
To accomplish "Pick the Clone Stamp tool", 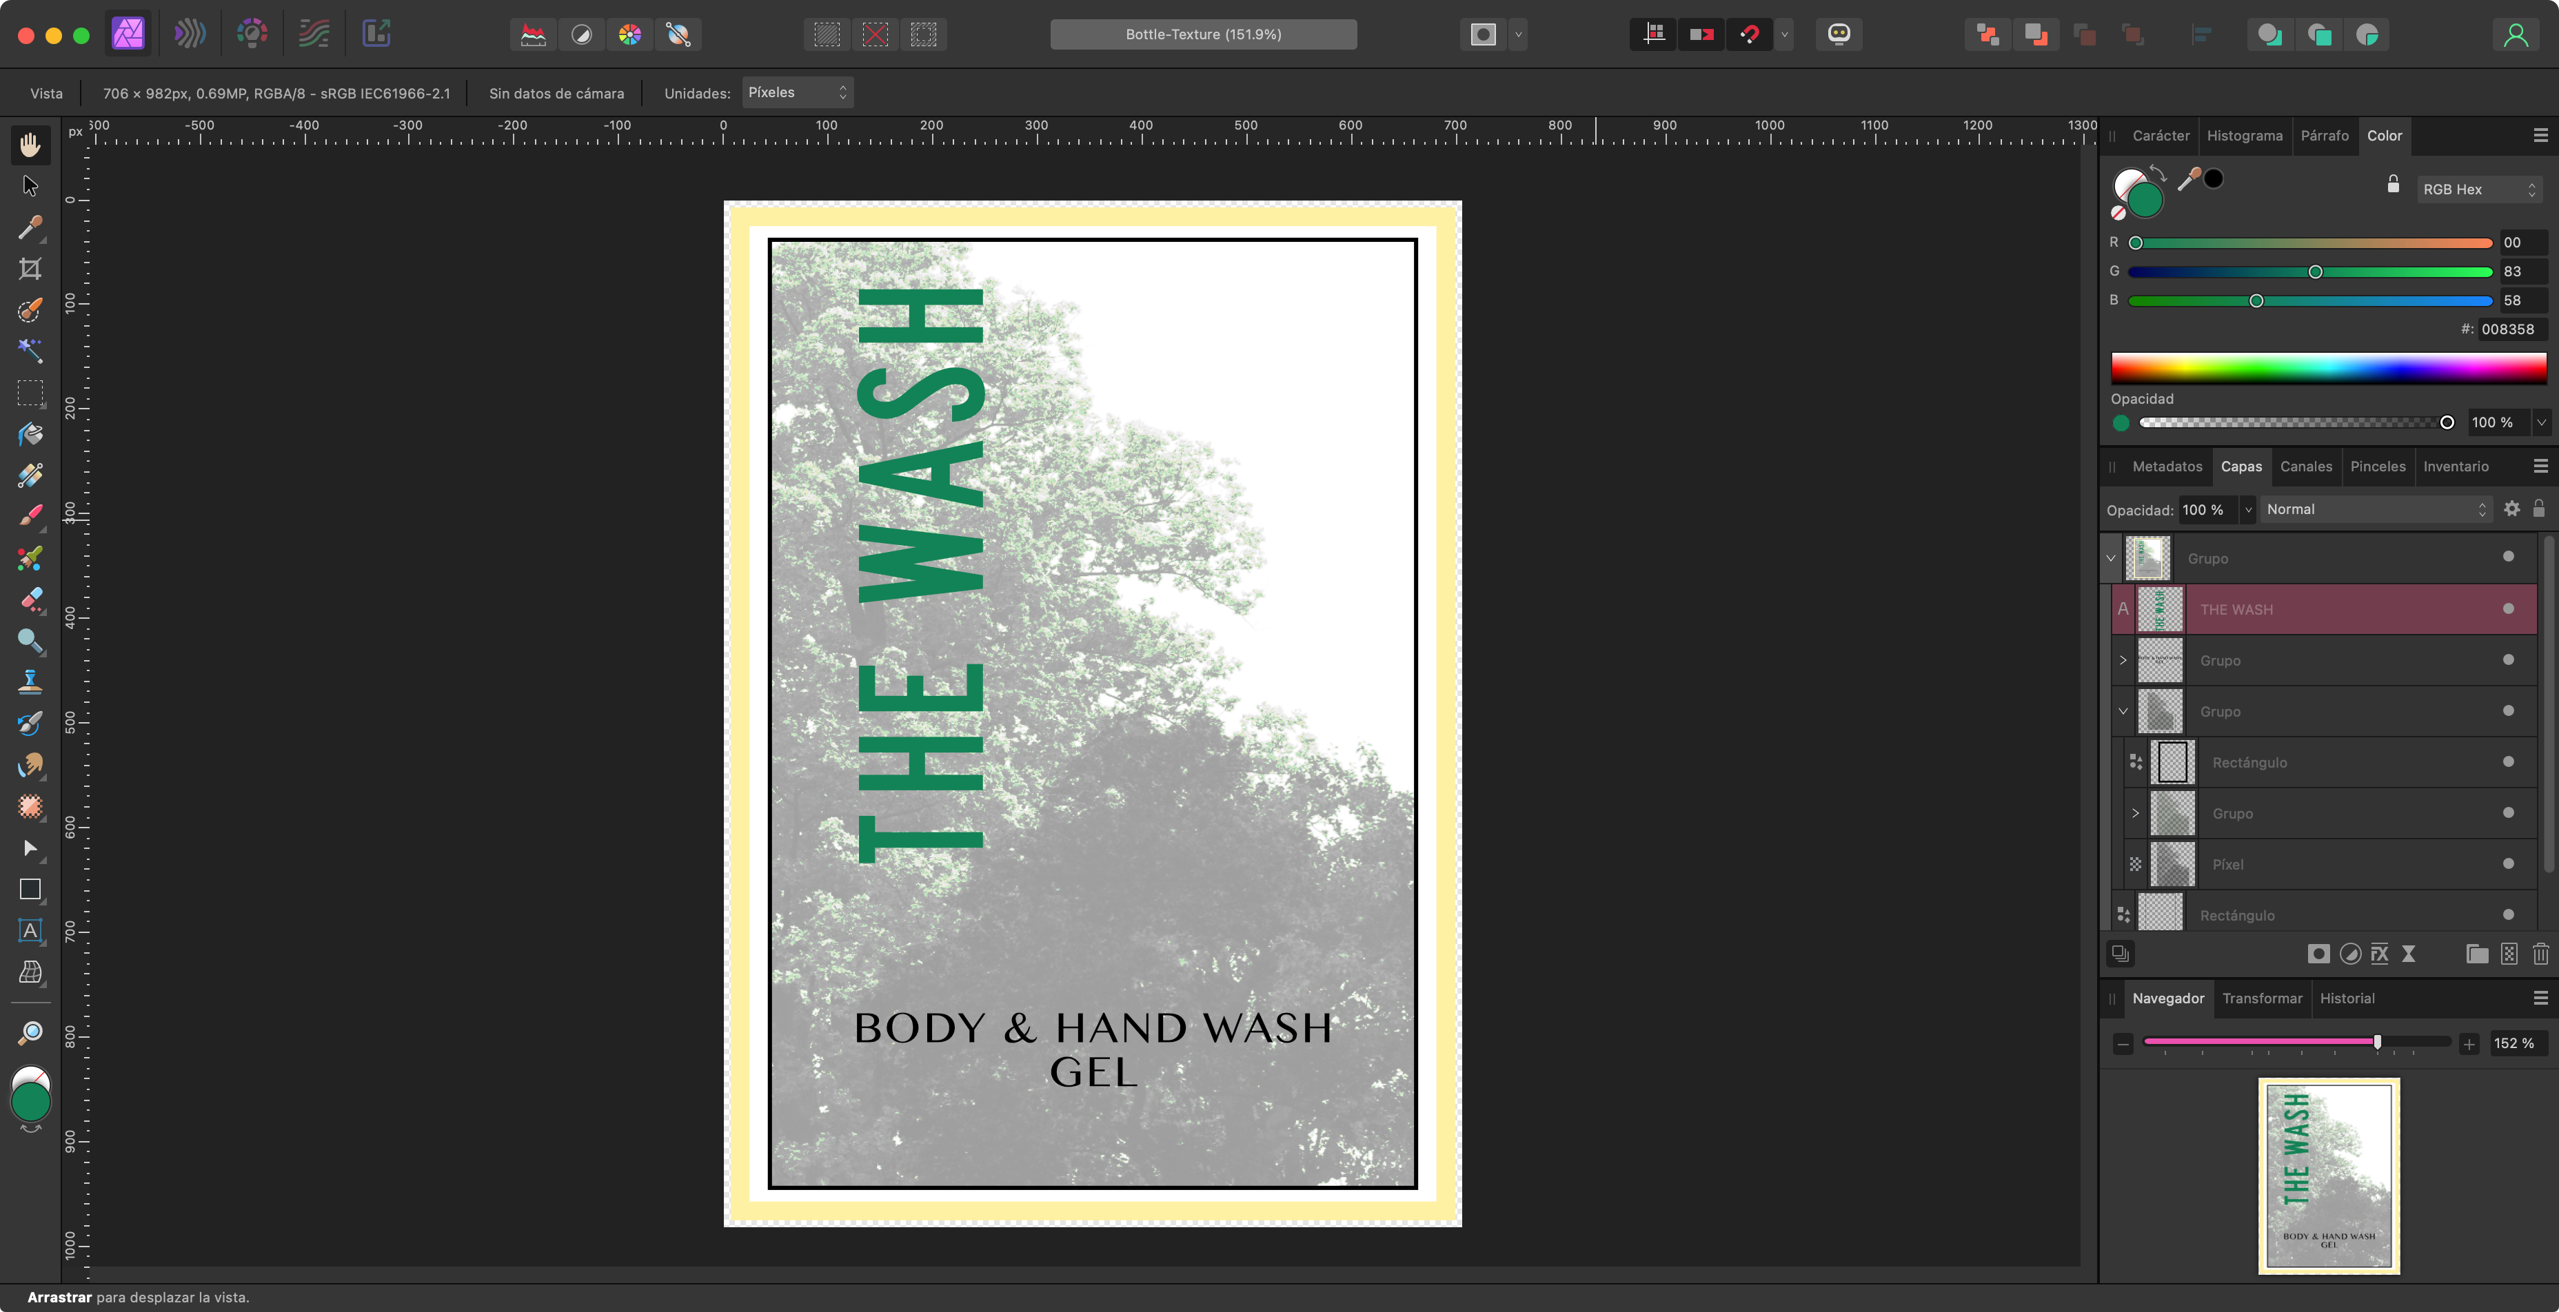I will click(30, 681).
